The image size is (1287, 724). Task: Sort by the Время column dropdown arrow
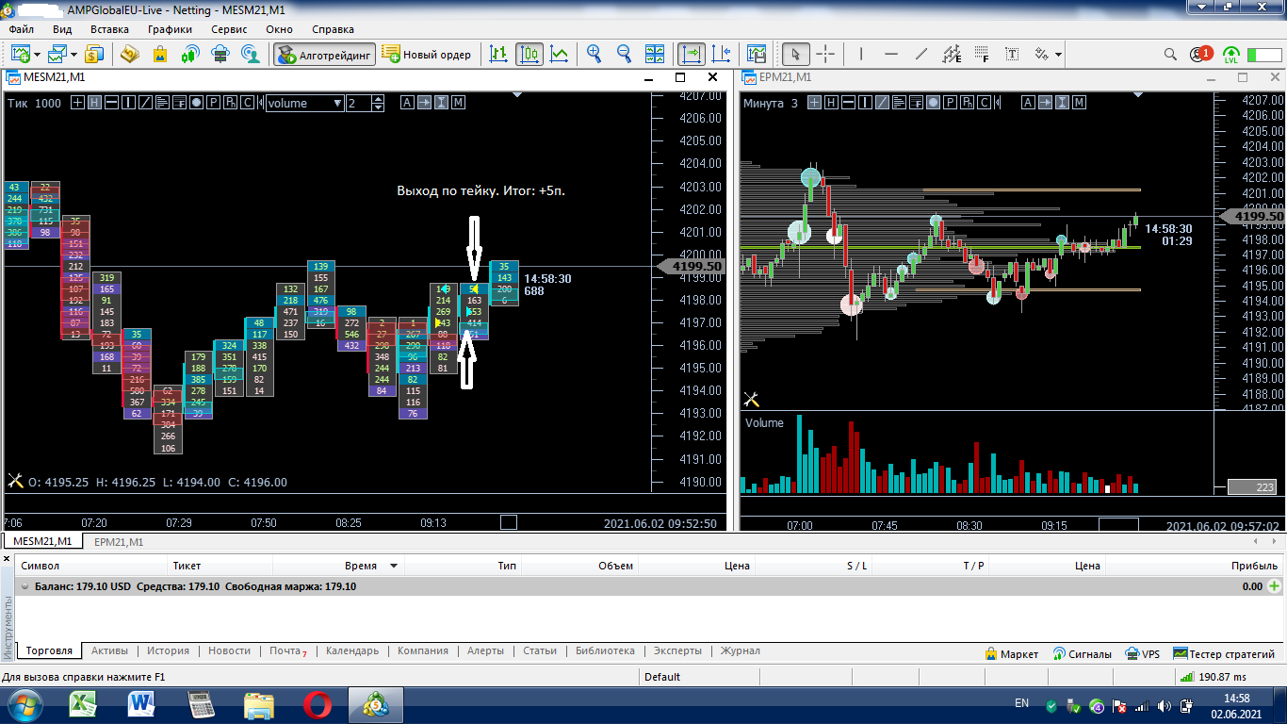pos(394,567)
